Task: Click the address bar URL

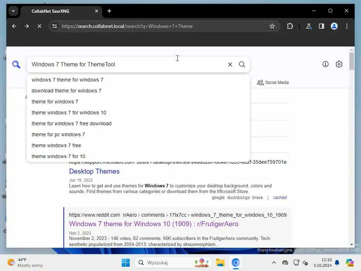Action: (127, 26)
